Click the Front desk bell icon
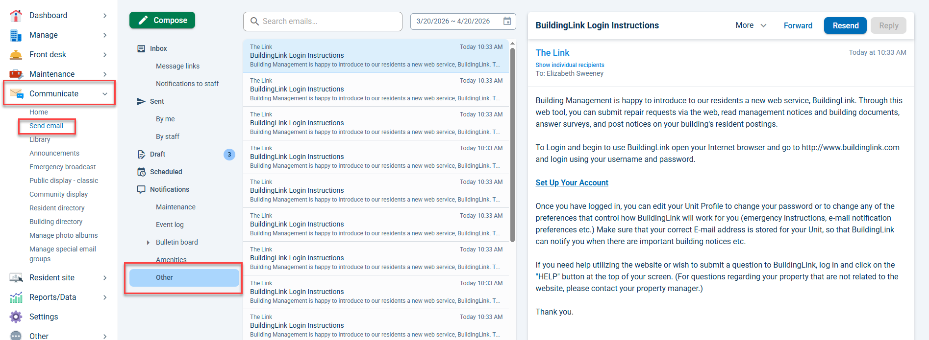Screen dimensions: 929x340 pos(16,55)
